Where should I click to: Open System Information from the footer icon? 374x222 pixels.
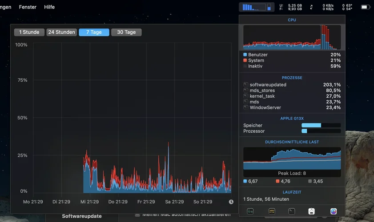312,211
